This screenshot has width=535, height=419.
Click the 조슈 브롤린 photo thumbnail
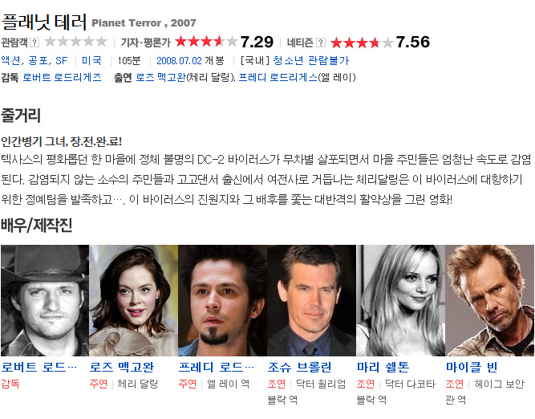click(x=311, y=300)
